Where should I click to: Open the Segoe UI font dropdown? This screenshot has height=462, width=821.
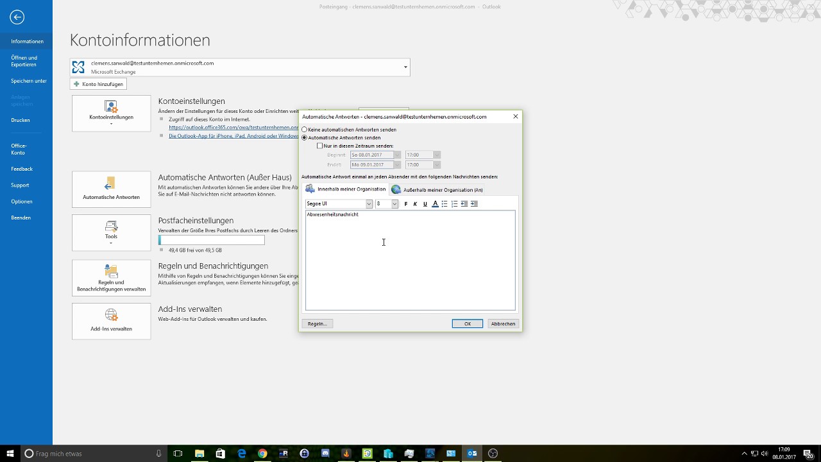[369, 204]
